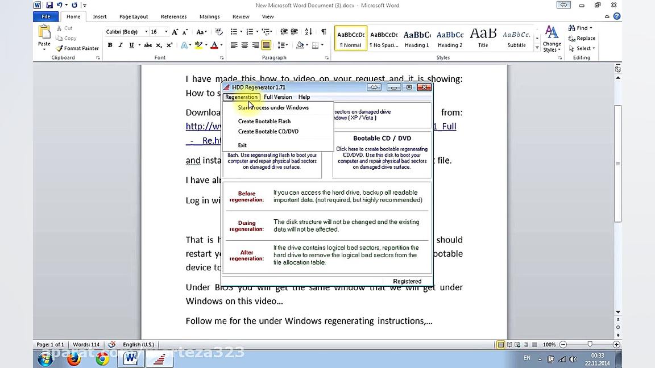
Task: Open the File backstage button
Action: tap(46, 16)
